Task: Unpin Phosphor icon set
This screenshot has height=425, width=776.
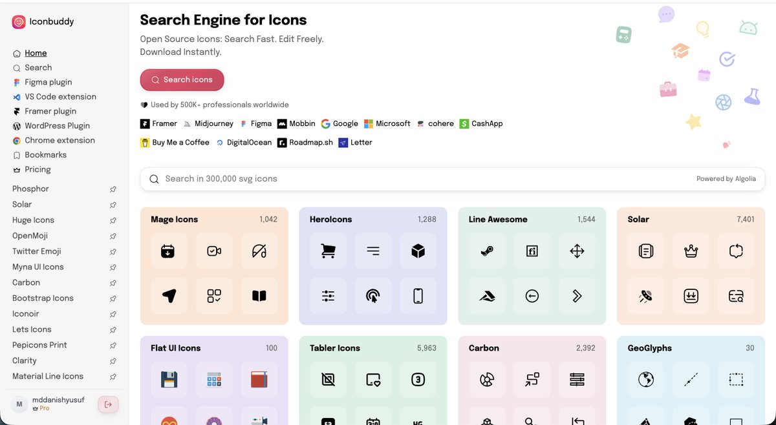Action: point(113,189)
